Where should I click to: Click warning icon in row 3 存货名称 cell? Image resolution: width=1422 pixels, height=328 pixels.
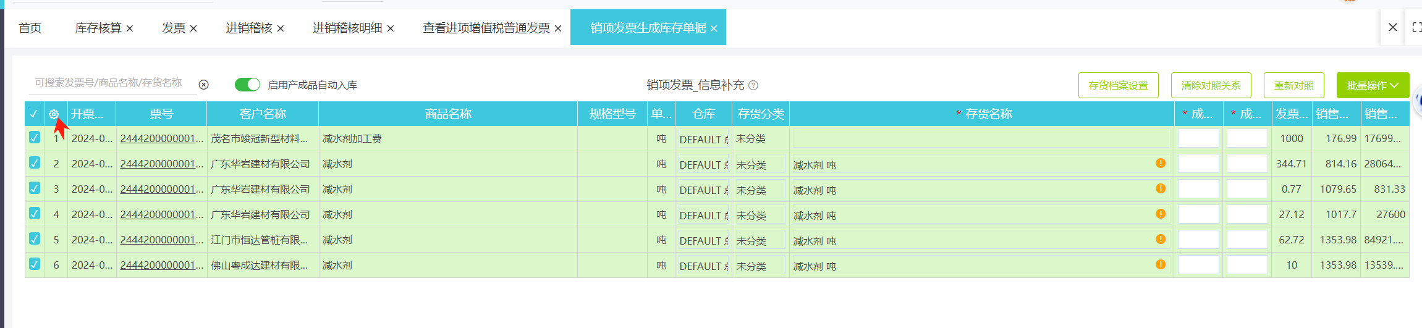click(x=1161, y=188)
